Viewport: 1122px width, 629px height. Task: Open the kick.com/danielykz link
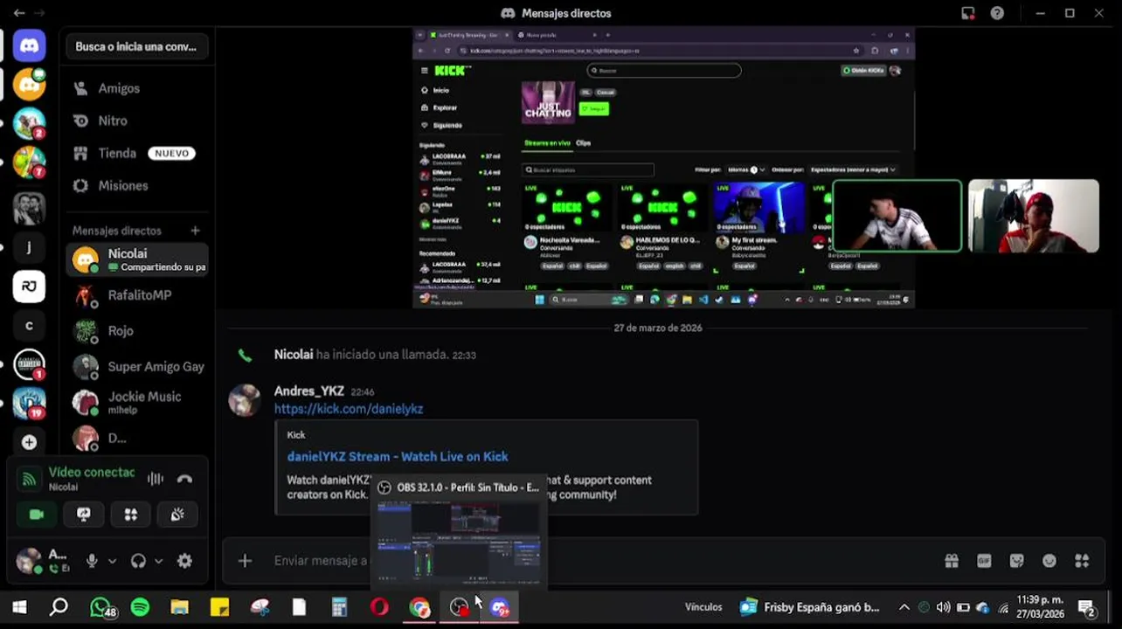click(349, 409)
